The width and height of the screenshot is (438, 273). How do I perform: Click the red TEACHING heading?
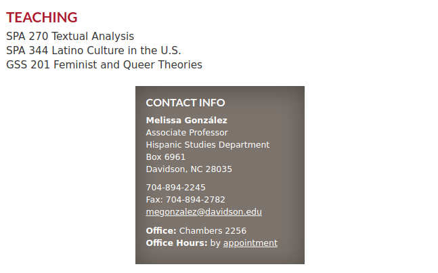[42, 18]
